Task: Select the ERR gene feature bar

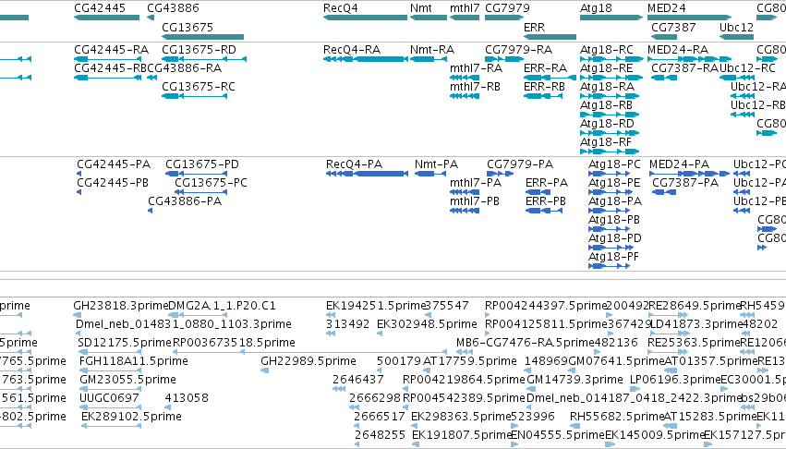Action: [550, 37]
